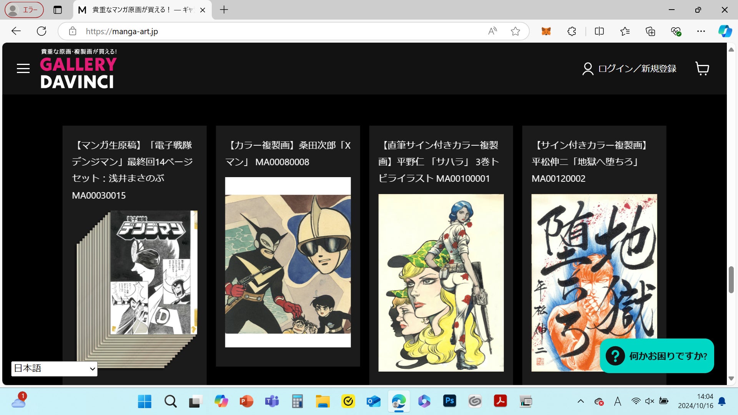This screenshot has height=415, width=738.
Task: Open Edge Settings and more menu
Action: point(701,31)
